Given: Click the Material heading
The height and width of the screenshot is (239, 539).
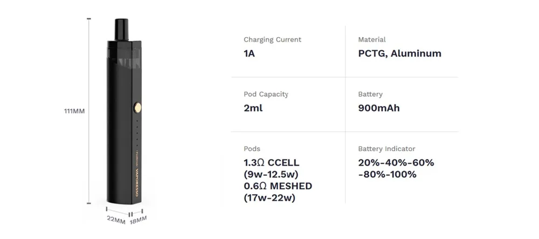Looking at the screenshot, I should pyautogui.click(x=372, y=39).
